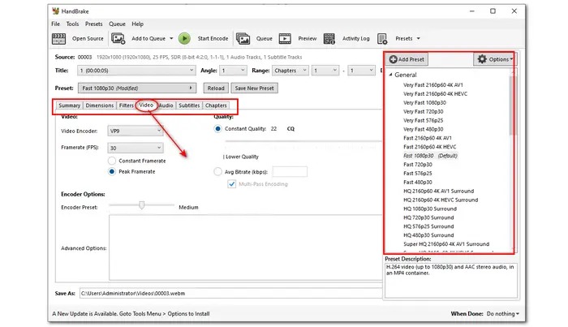Open the File menu

point(55,24)
